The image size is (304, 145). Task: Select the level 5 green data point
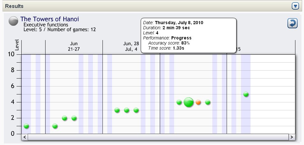(x=246, y=94)
